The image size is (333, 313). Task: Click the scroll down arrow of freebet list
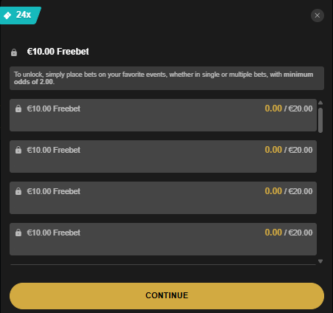tap(320, 261)
